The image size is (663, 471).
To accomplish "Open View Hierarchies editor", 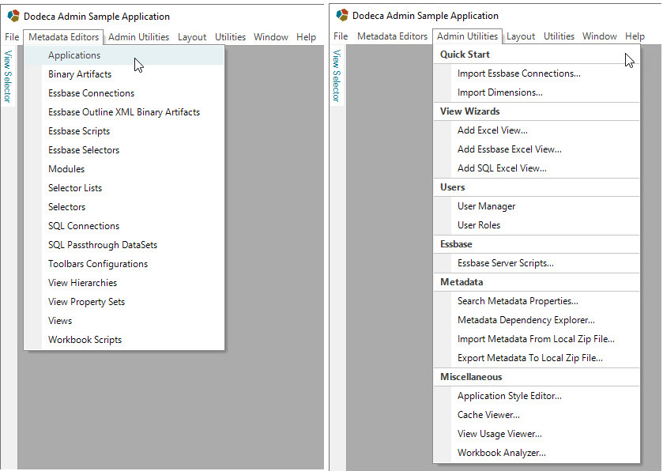I will point(124,283).
